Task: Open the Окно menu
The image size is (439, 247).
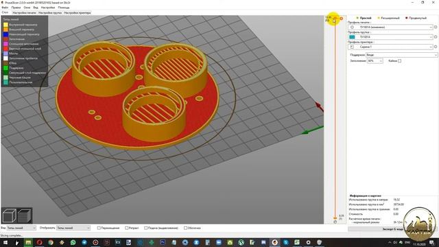Action: 27,8
